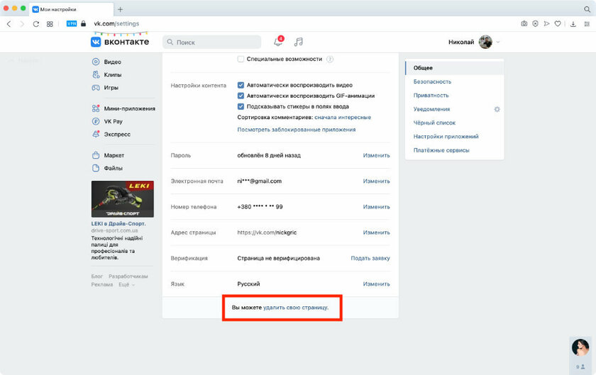
Task: Open the Разработчикам footer link
Action: [x=128, y=276]
